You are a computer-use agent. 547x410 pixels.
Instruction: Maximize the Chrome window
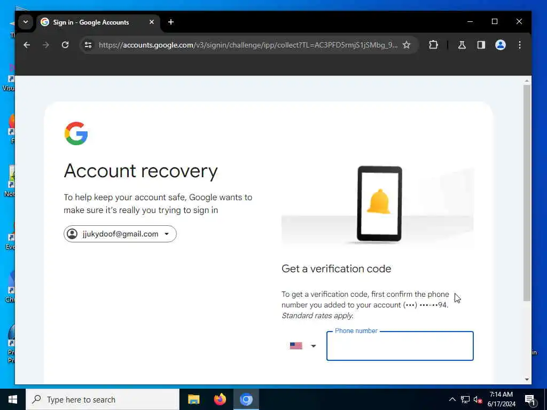pyautogui.click(x=494, y=21)
